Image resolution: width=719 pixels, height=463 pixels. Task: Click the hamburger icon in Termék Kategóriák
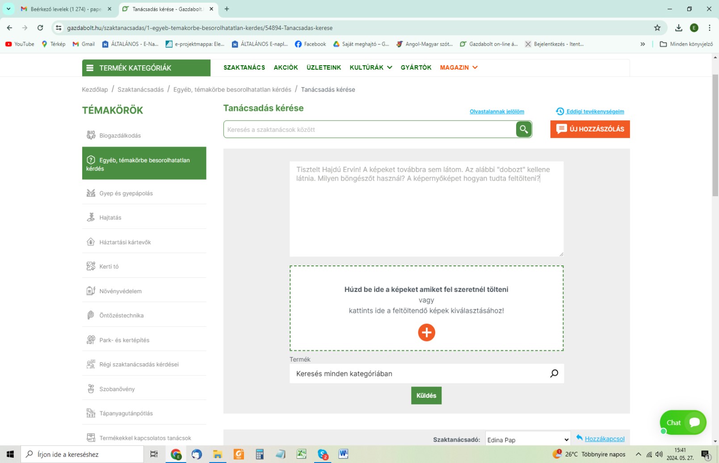[90, 68]
